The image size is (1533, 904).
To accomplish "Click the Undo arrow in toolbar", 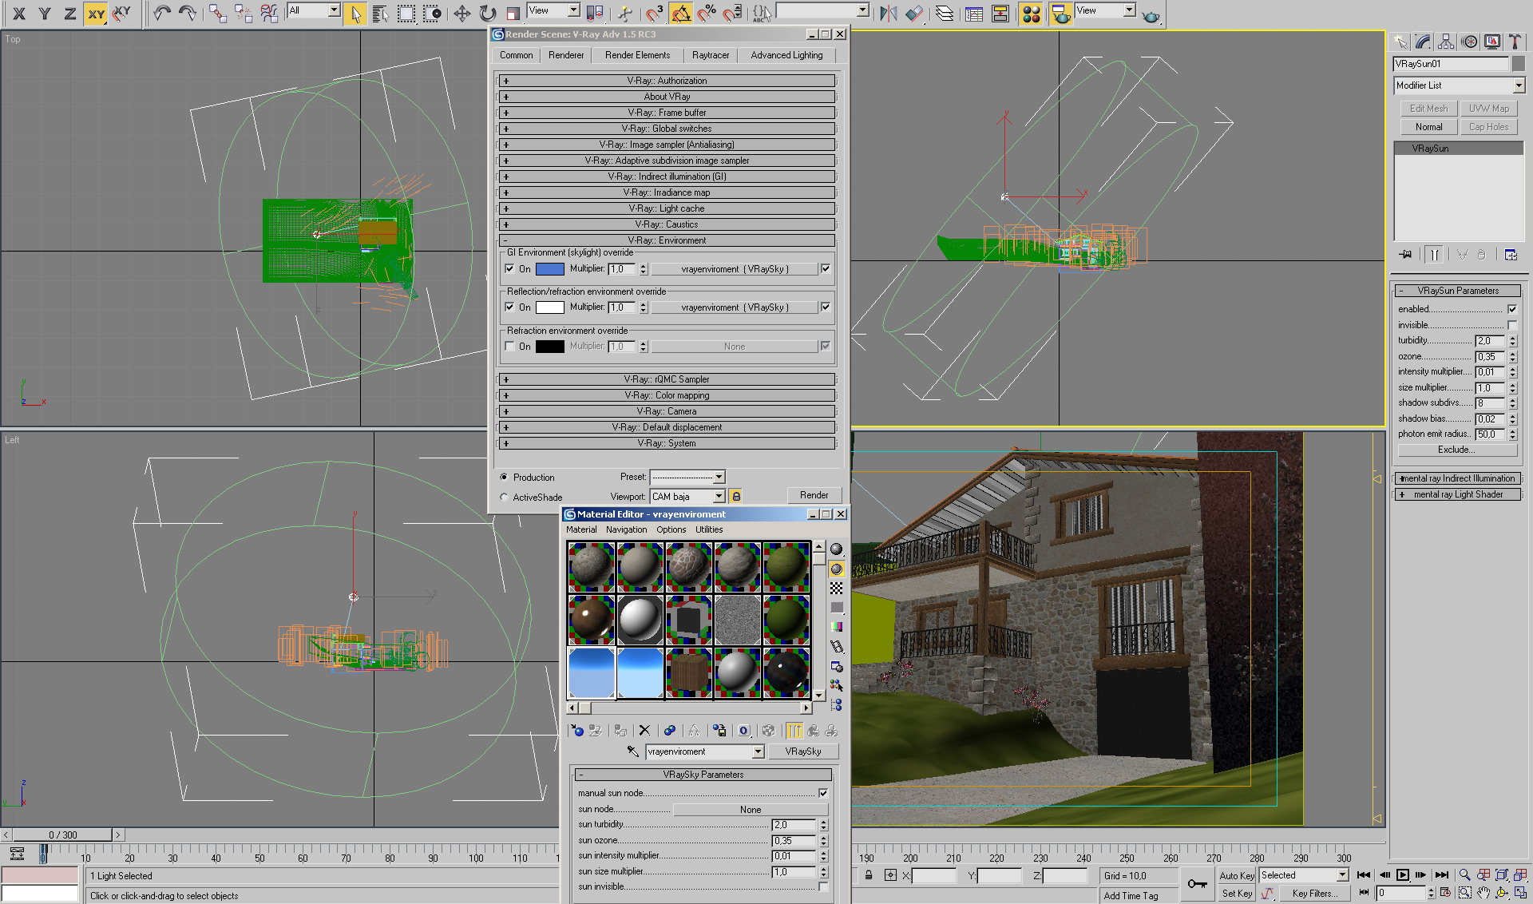I will click(x=162, y=13).
